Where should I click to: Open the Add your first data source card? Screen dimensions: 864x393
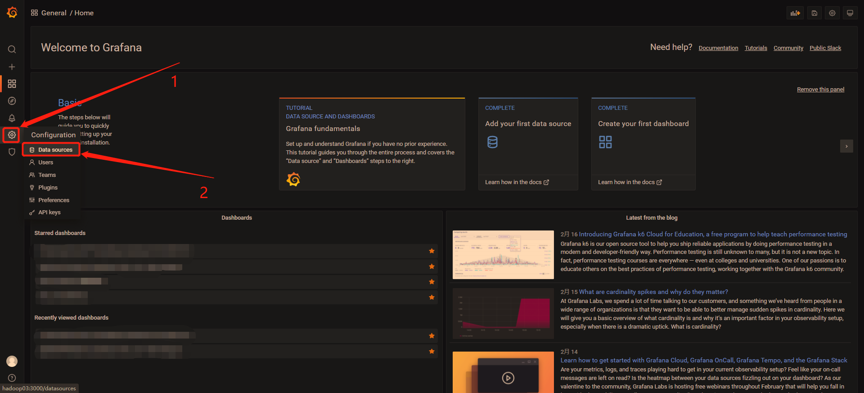(528, 144)
